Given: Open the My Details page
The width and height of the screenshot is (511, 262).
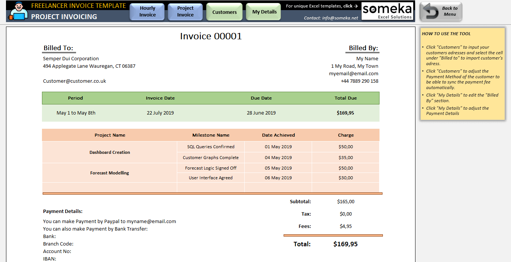Looking at the screenshot, I should [x=264, y=12].
